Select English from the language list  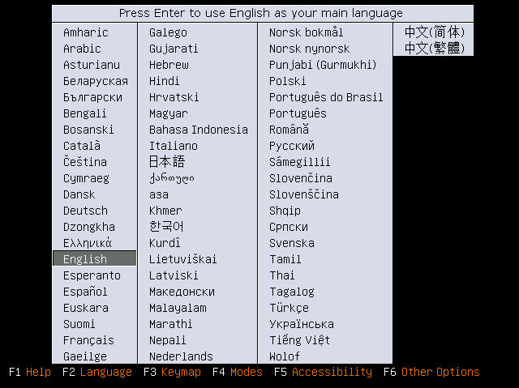tap(85, 259)
